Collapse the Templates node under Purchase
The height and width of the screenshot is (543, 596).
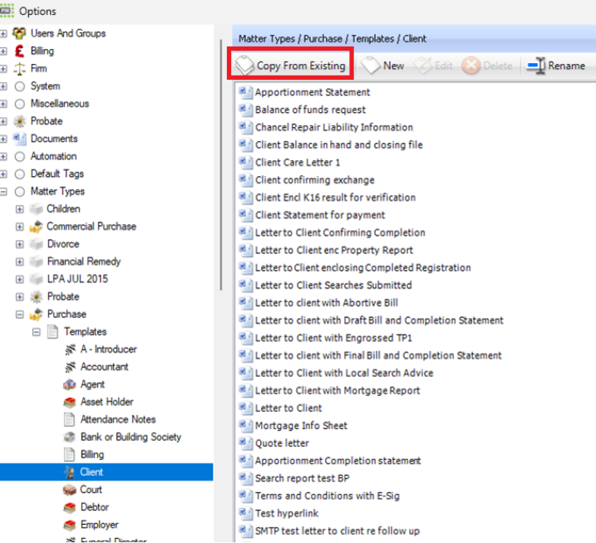click(x=36, y=331)
